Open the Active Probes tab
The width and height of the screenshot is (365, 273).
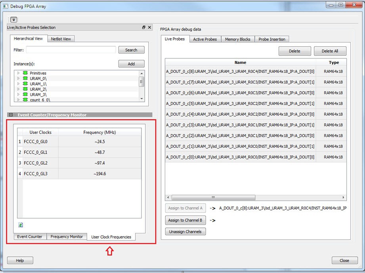pos(204,39)
